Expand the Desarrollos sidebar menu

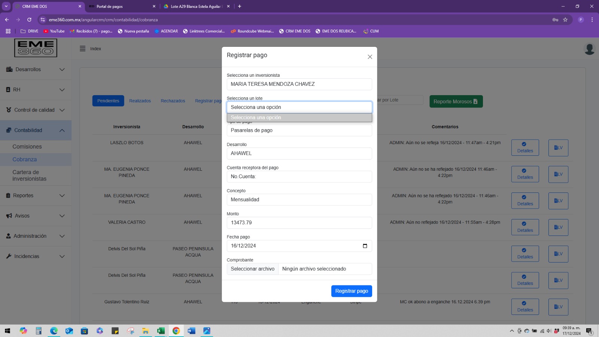tap(36, 70)
